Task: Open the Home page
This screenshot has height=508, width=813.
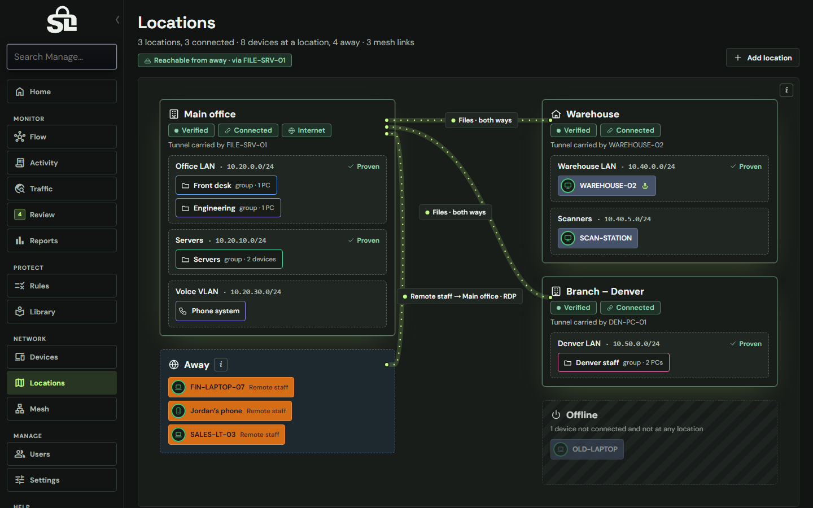Action: click(62, 91)
